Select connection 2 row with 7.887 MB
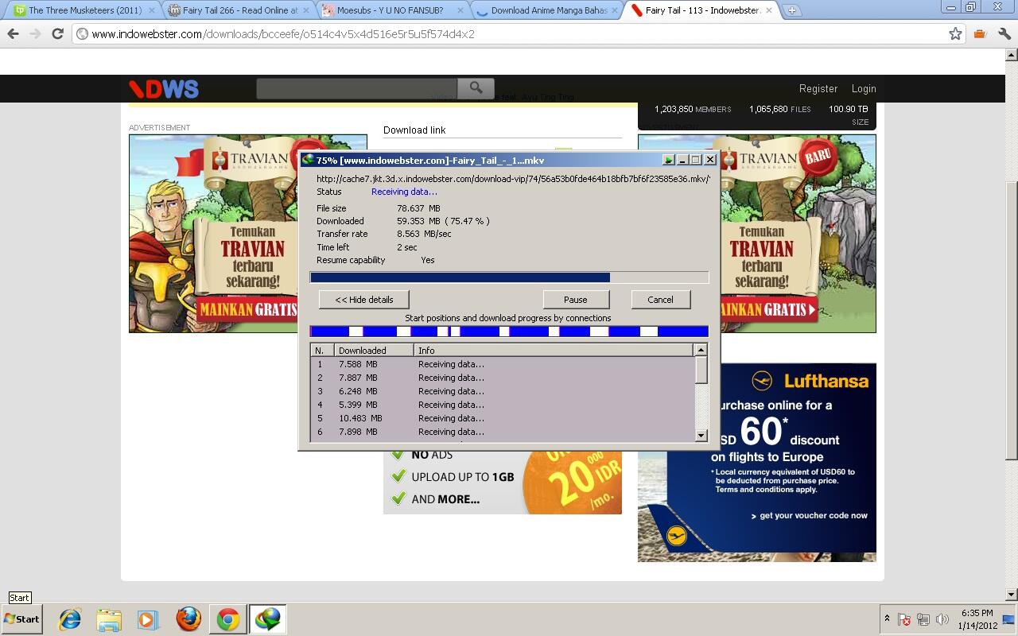Viewport: 1018px width, 636px height. click(503, 378)
